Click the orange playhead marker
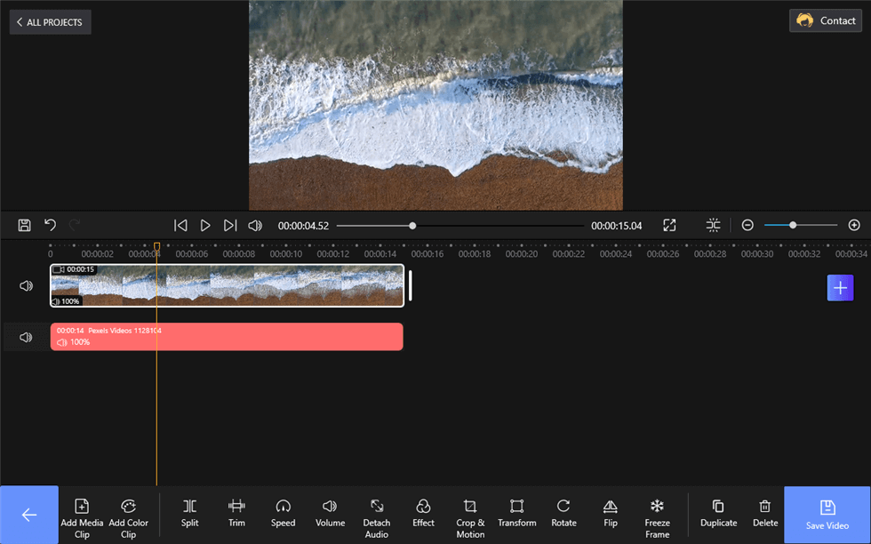Viewport: 871px width, 544px height. 156,246
